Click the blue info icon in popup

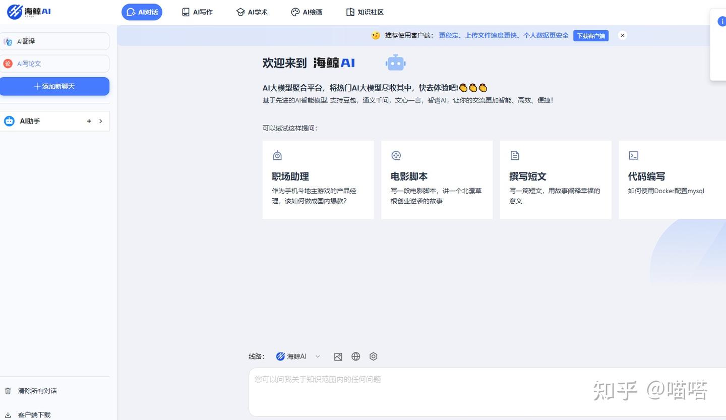click(x=722, y=21)
